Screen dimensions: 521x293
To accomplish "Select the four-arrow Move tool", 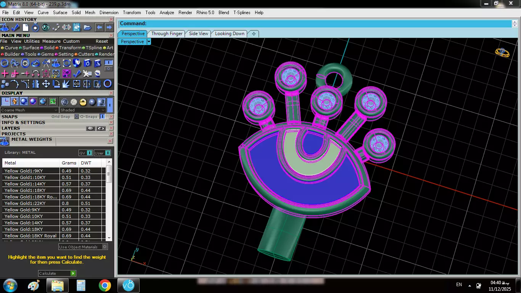I will pyautogui.click(x=46, y=84).
